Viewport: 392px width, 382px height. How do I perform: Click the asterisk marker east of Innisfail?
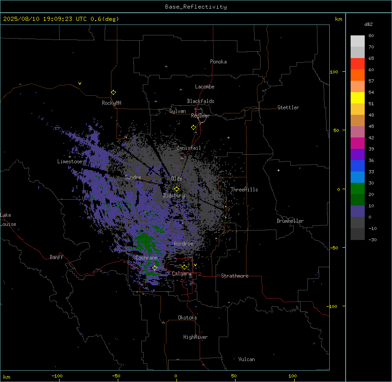pyautogui.click(x=228, y=137)
